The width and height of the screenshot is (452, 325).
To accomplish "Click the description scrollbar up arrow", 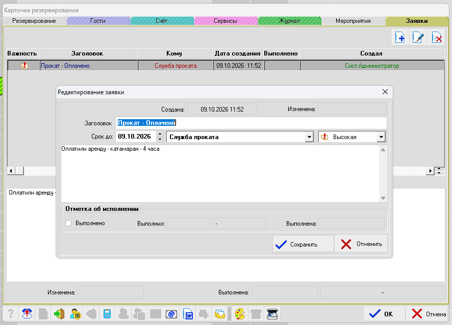I will point(383,150).
